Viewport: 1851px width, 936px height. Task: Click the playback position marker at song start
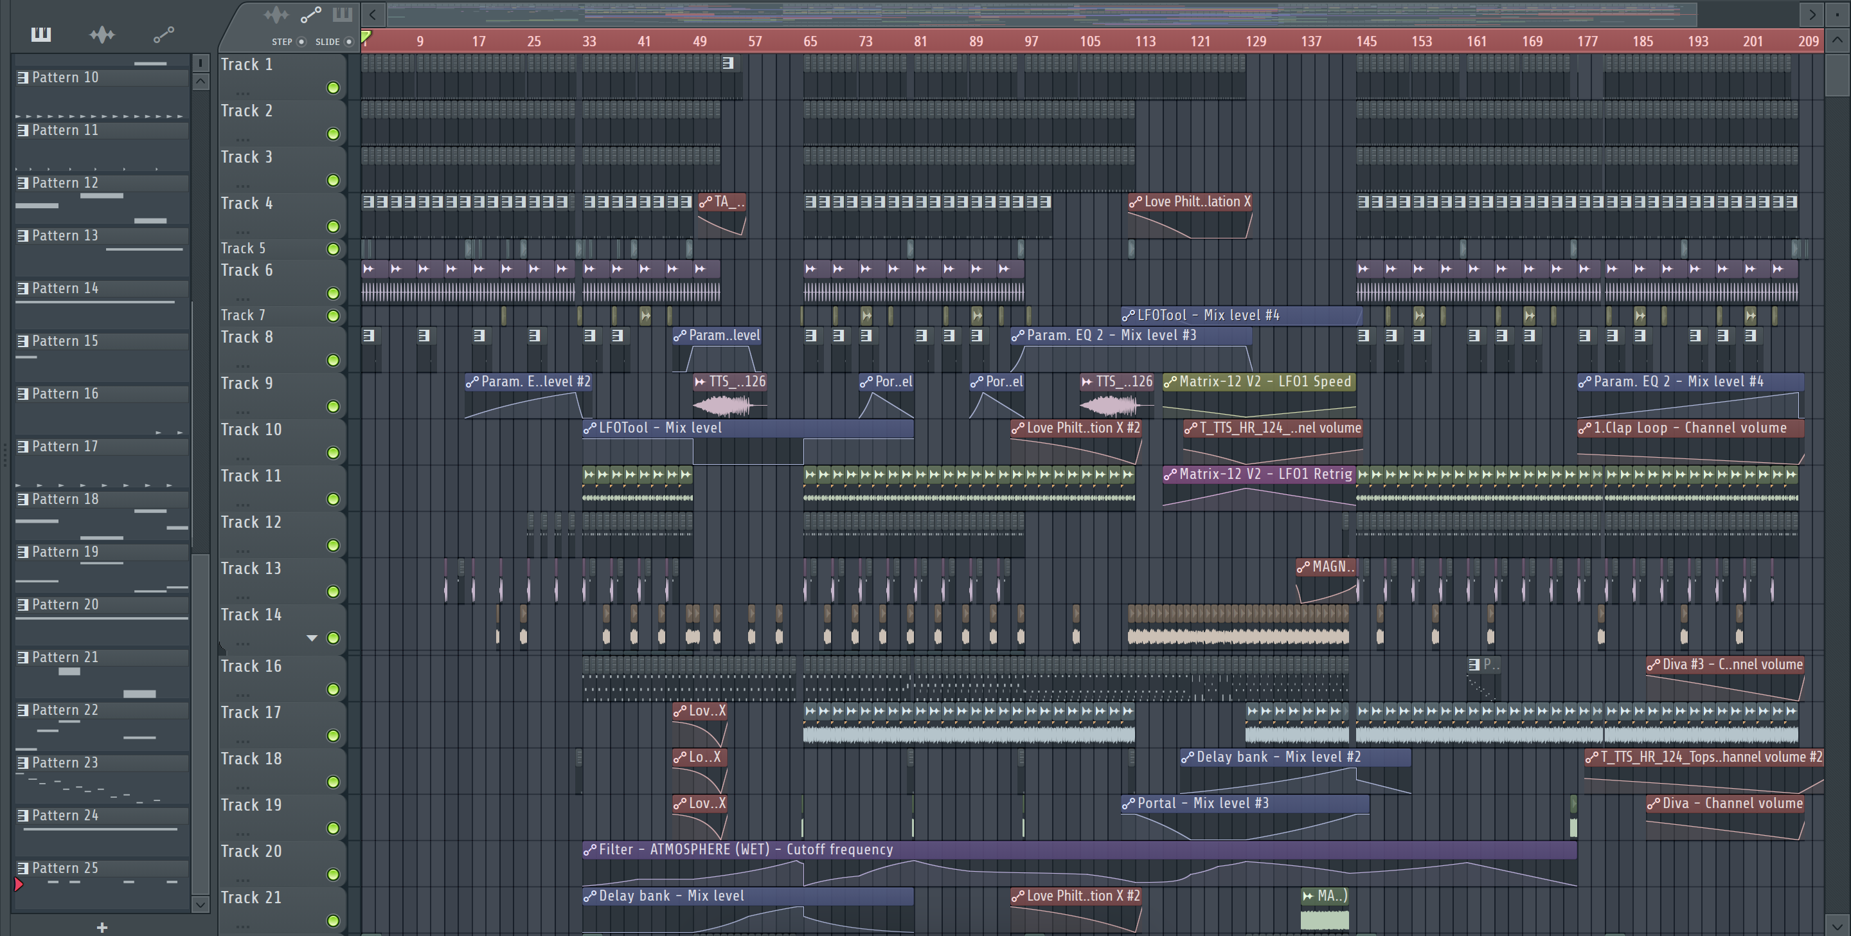tap(366, 36)
